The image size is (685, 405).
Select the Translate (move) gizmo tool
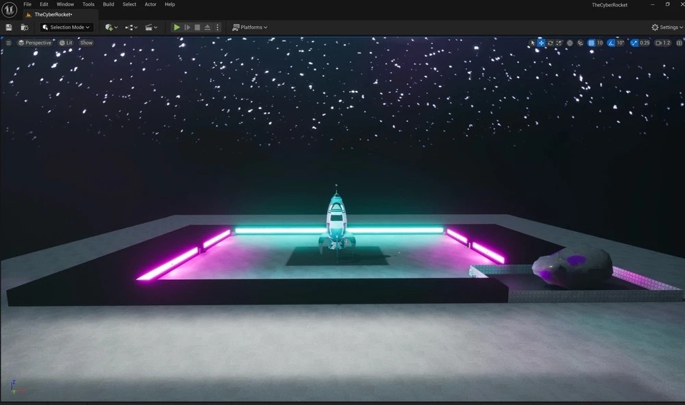click(x=541, y=43)
